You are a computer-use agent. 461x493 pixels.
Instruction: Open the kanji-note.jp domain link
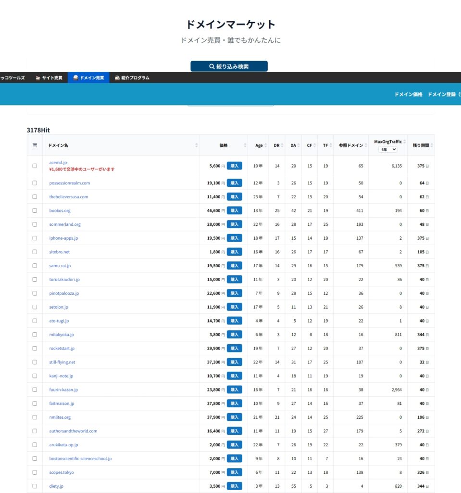(61, 376)
